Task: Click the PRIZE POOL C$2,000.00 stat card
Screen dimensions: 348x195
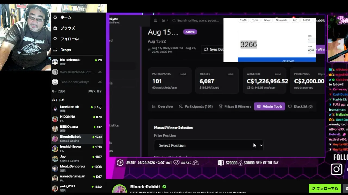Action: (x=307, y=81)
